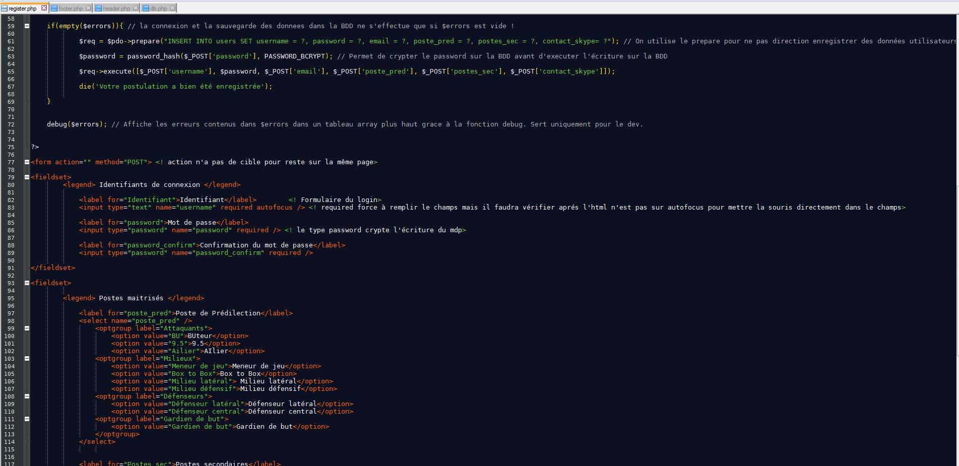Click the file icon on register.php tab

click(x=4, y=8)
